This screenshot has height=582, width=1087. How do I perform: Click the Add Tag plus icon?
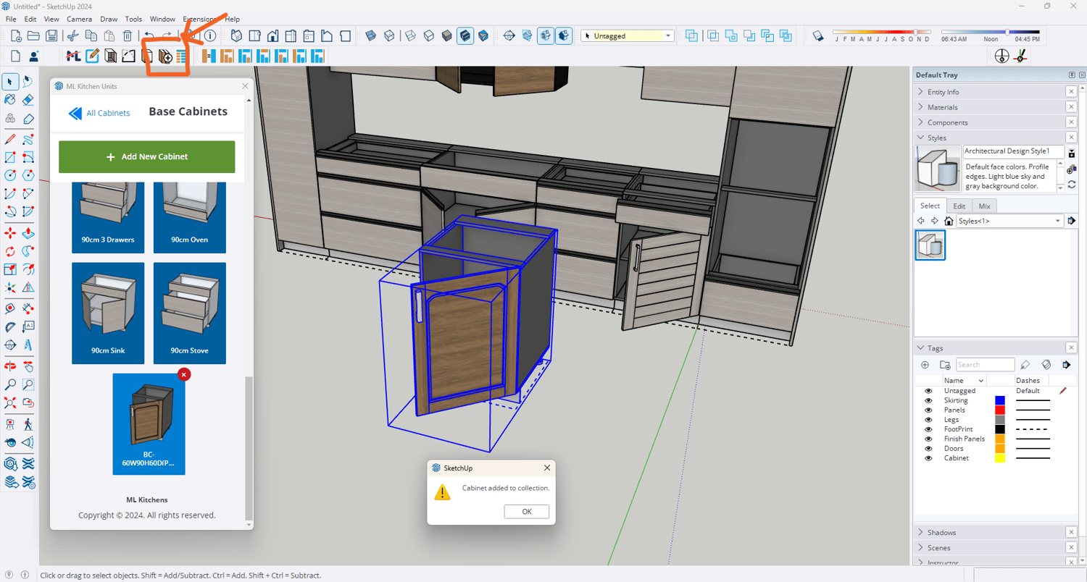pos(925,365)
